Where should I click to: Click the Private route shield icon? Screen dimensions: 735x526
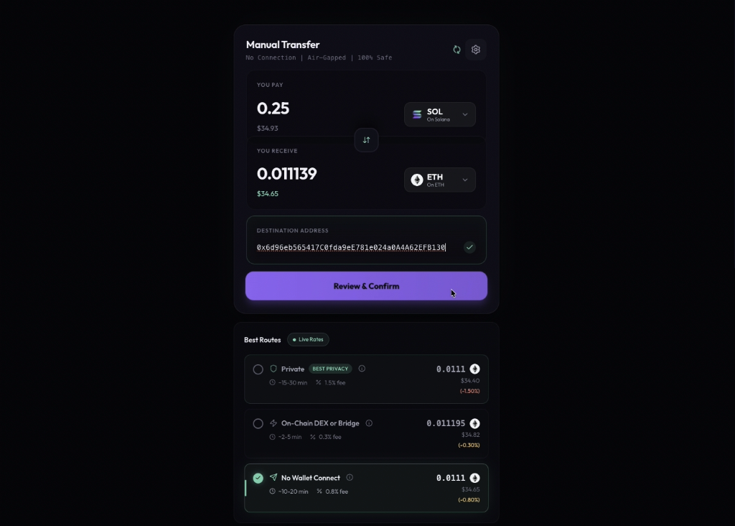(x=273, y=369)
